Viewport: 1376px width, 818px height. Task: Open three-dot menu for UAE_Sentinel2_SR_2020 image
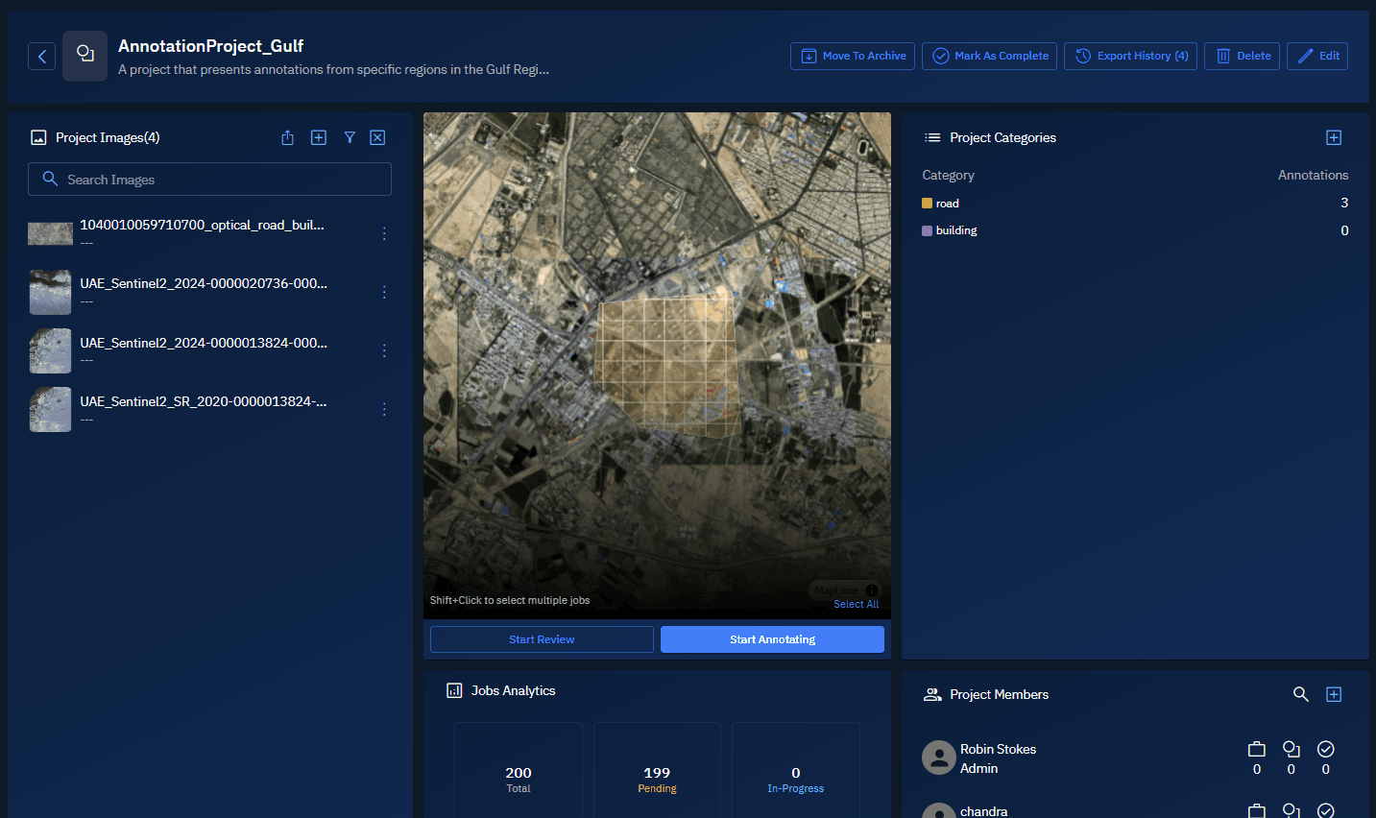384,409
